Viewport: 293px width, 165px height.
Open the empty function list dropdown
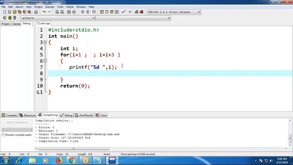168,18
